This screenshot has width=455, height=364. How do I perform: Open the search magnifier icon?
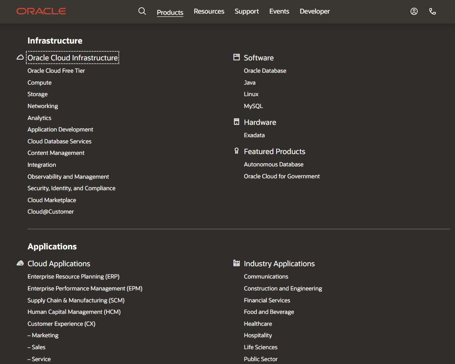142,12
